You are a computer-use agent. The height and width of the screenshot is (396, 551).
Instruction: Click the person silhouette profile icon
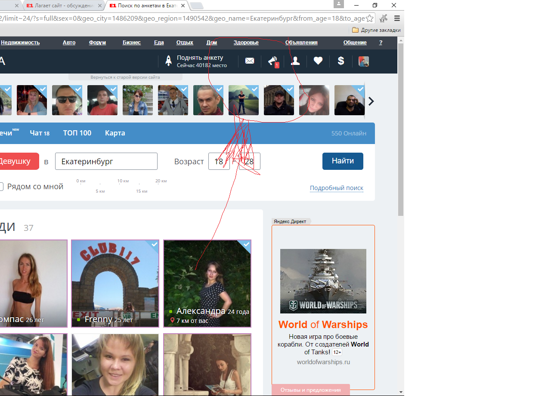tap(295, 61)
